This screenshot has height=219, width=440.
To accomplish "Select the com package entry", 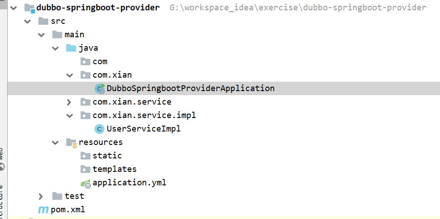I will coord(100,61).
